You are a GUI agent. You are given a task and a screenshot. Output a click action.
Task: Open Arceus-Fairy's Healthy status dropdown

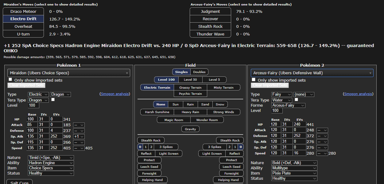(x=294, y=178)
